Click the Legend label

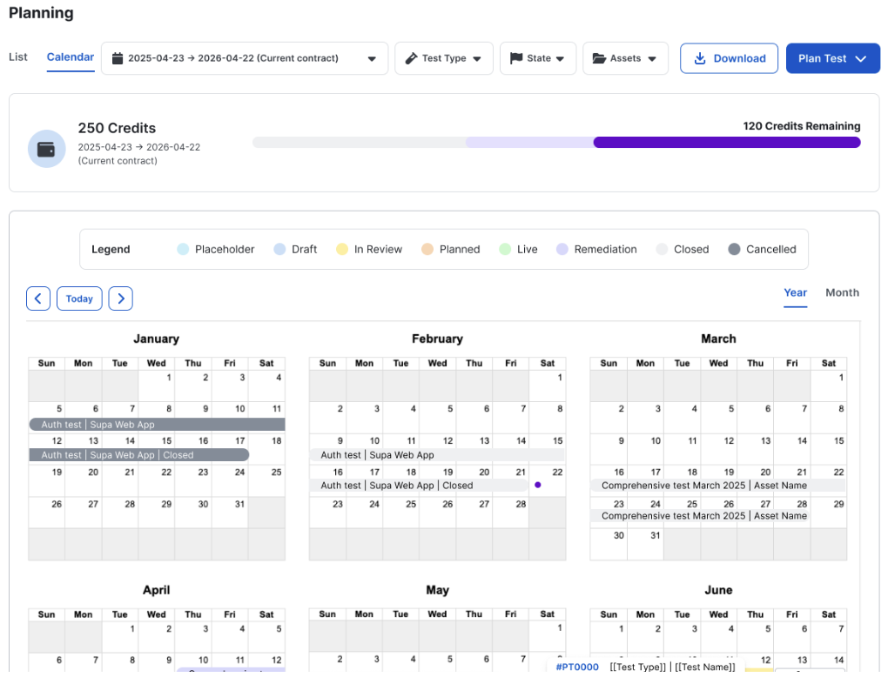tap(111, 249)
